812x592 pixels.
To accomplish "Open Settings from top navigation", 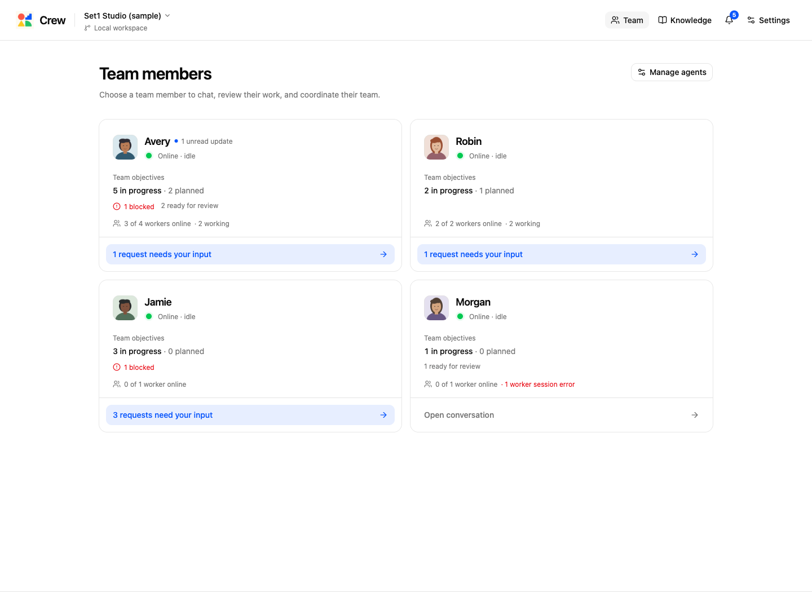I will (x=768, y=20).
